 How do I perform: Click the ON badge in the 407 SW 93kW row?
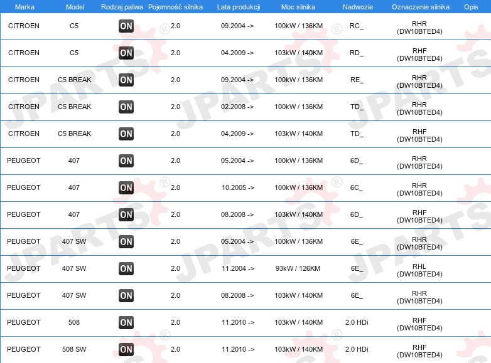pos(126,268)
